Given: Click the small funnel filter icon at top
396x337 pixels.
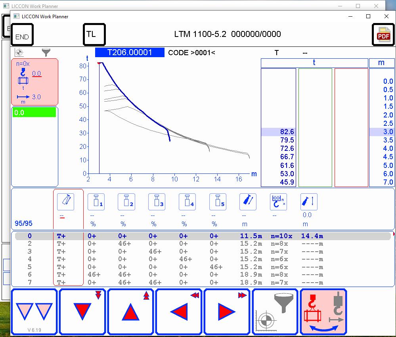Looking at the screenshot, I should (46, 52).
